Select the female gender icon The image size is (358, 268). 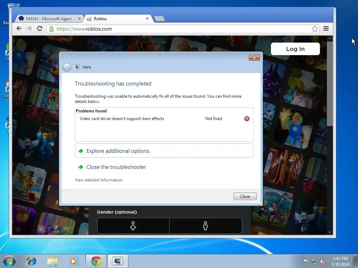click(x=133, y=226)
